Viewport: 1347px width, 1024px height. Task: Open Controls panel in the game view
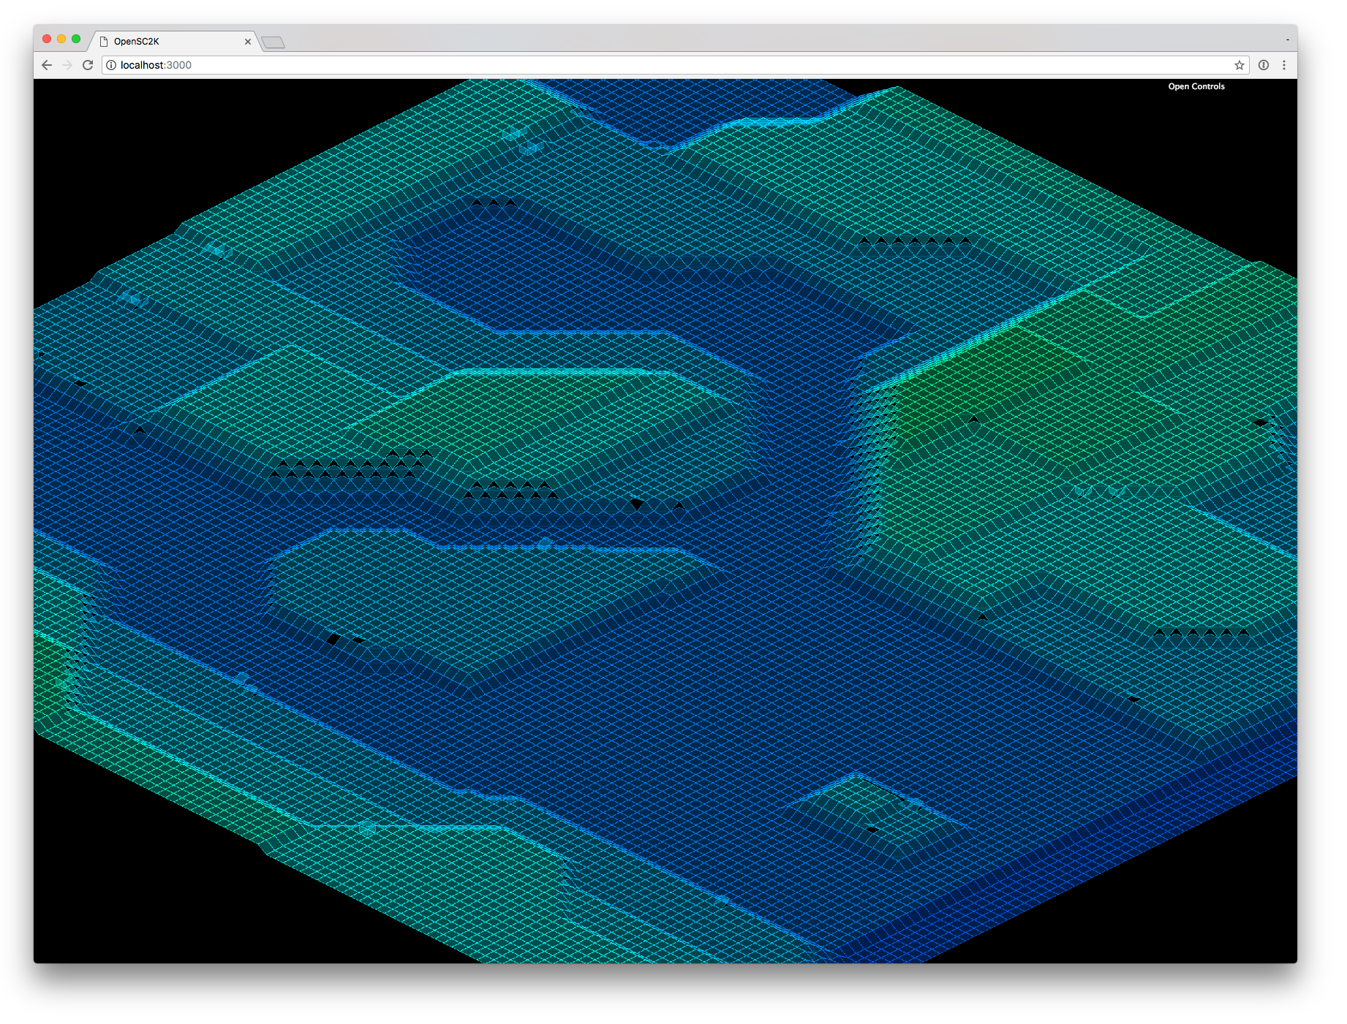1196,86
